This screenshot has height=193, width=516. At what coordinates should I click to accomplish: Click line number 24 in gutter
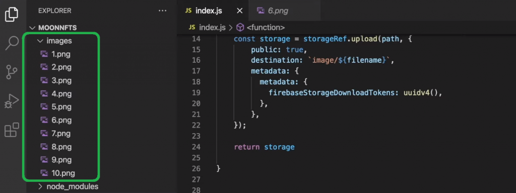coord(196,147)
